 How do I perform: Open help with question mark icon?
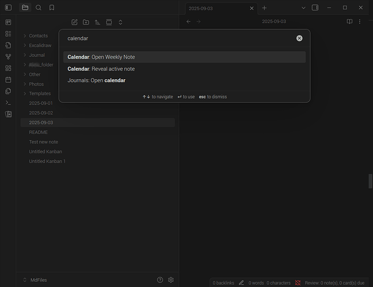(160, 280)
